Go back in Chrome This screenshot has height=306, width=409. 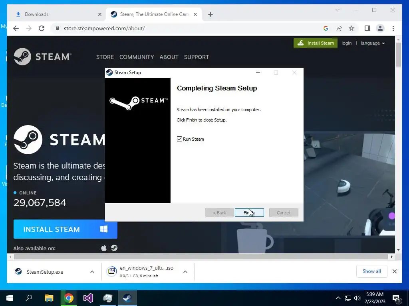coord(16,28)
